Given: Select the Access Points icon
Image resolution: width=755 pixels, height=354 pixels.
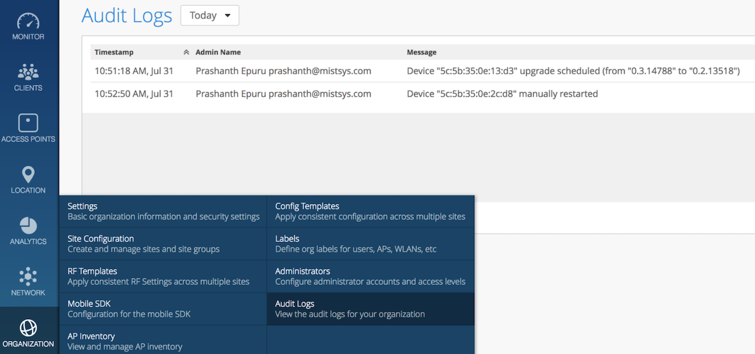Looking at the screenshot, I should pyautogui.click(x=28, y=123).
